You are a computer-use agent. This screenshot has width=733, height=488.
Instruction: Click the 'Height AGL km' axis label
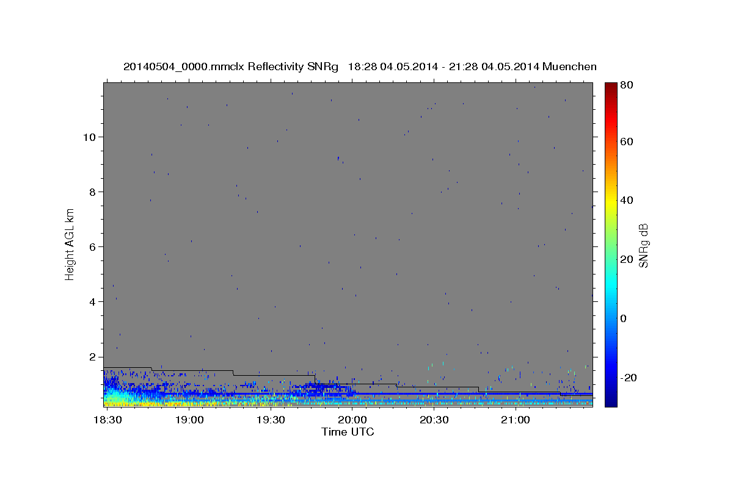70,243
